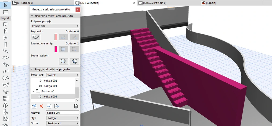272x126 pixels.
Task: Select the Curtain Wall tool
Action: point(6,98)
